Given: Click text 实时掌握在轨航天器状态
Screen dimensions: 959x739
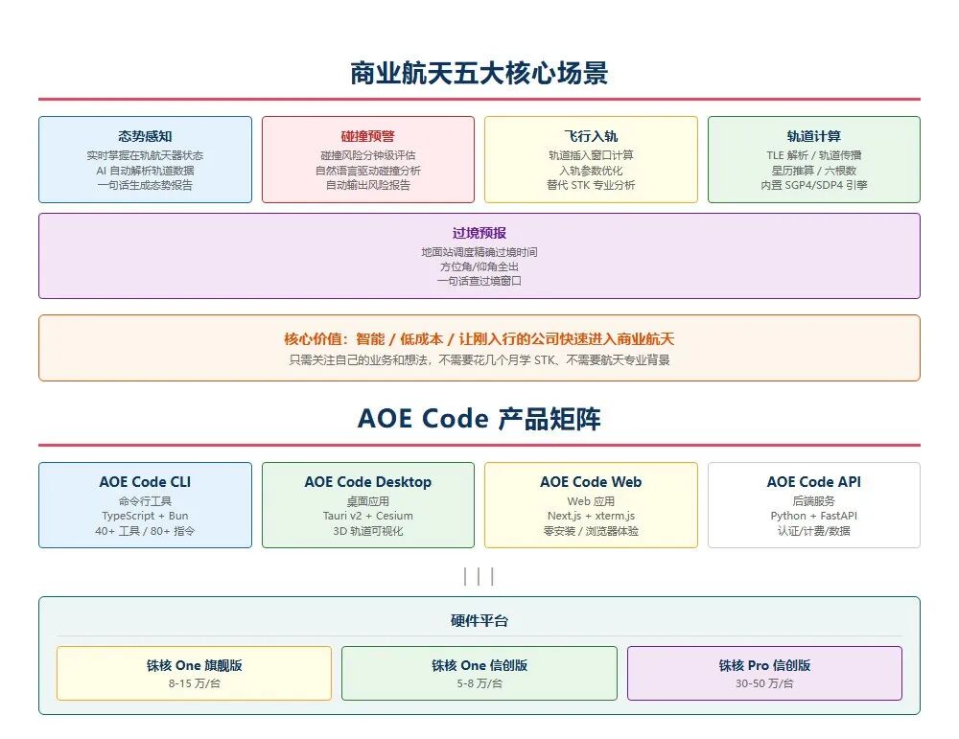Looking at the screenshot, I should 145,155.
